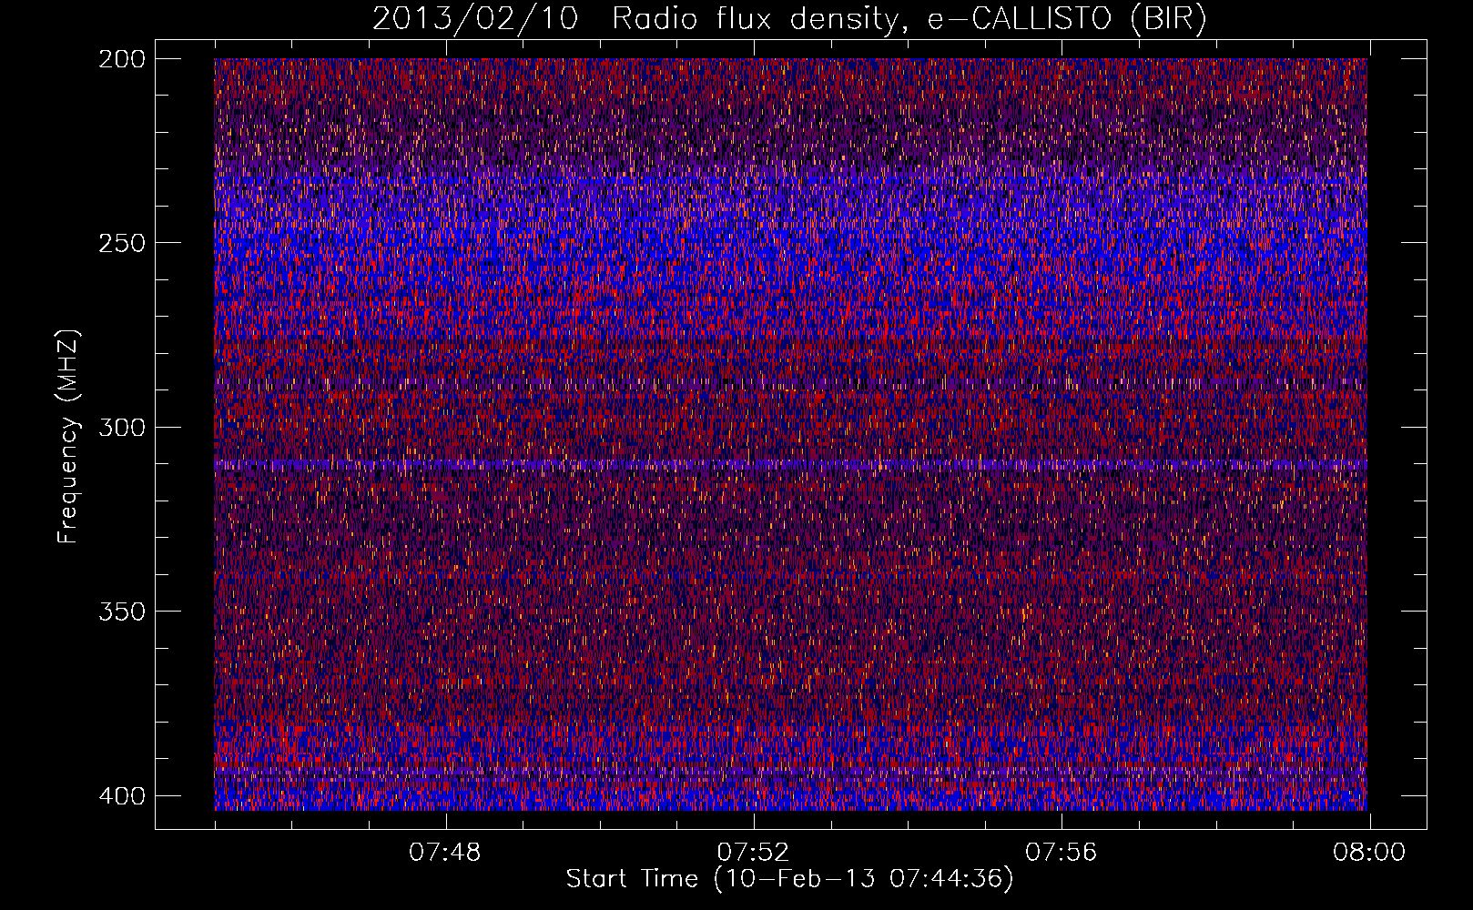Click the 250 frequency tick label
The image size is (1473, 910).
tap(122, 243)
